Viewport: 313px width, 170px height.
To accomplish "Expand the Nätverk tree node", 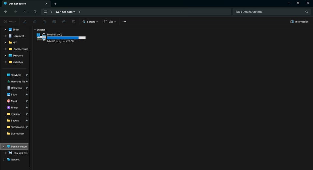I will (x=4, y=160).
